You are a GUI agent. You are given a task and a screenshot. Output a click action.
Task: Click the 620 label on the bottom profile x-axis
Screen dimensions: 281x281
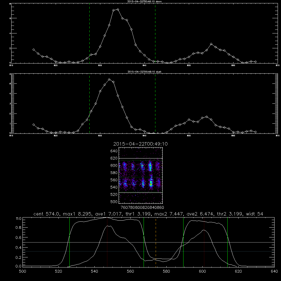pyautogui.click(x=238, y=271)
